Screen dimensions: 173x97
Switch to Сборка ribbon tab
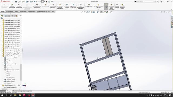(2, 11)
